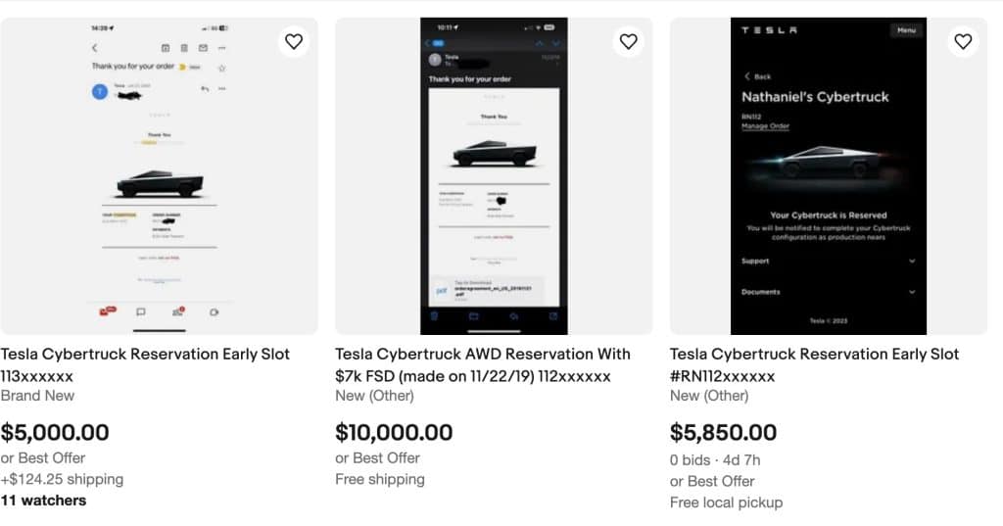This screenshot has width=1003, height=526.
Task: Click the trash icon in the first email header
Action: (x=184, y=47)
